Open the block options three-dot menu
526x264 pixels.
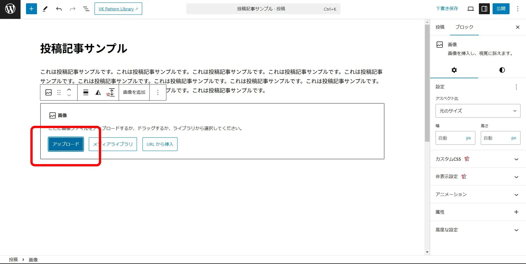coord(158,92)
